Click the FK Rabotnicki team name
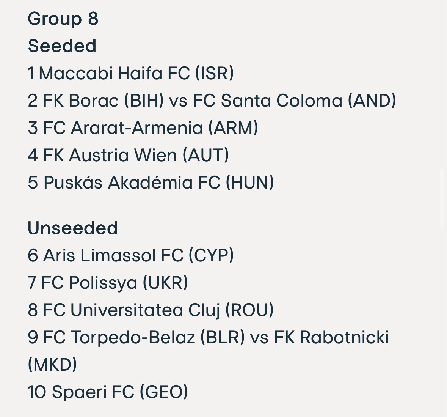Image resolution: width=447 pixels, height=417 pixels. click(x=331, y=337)
